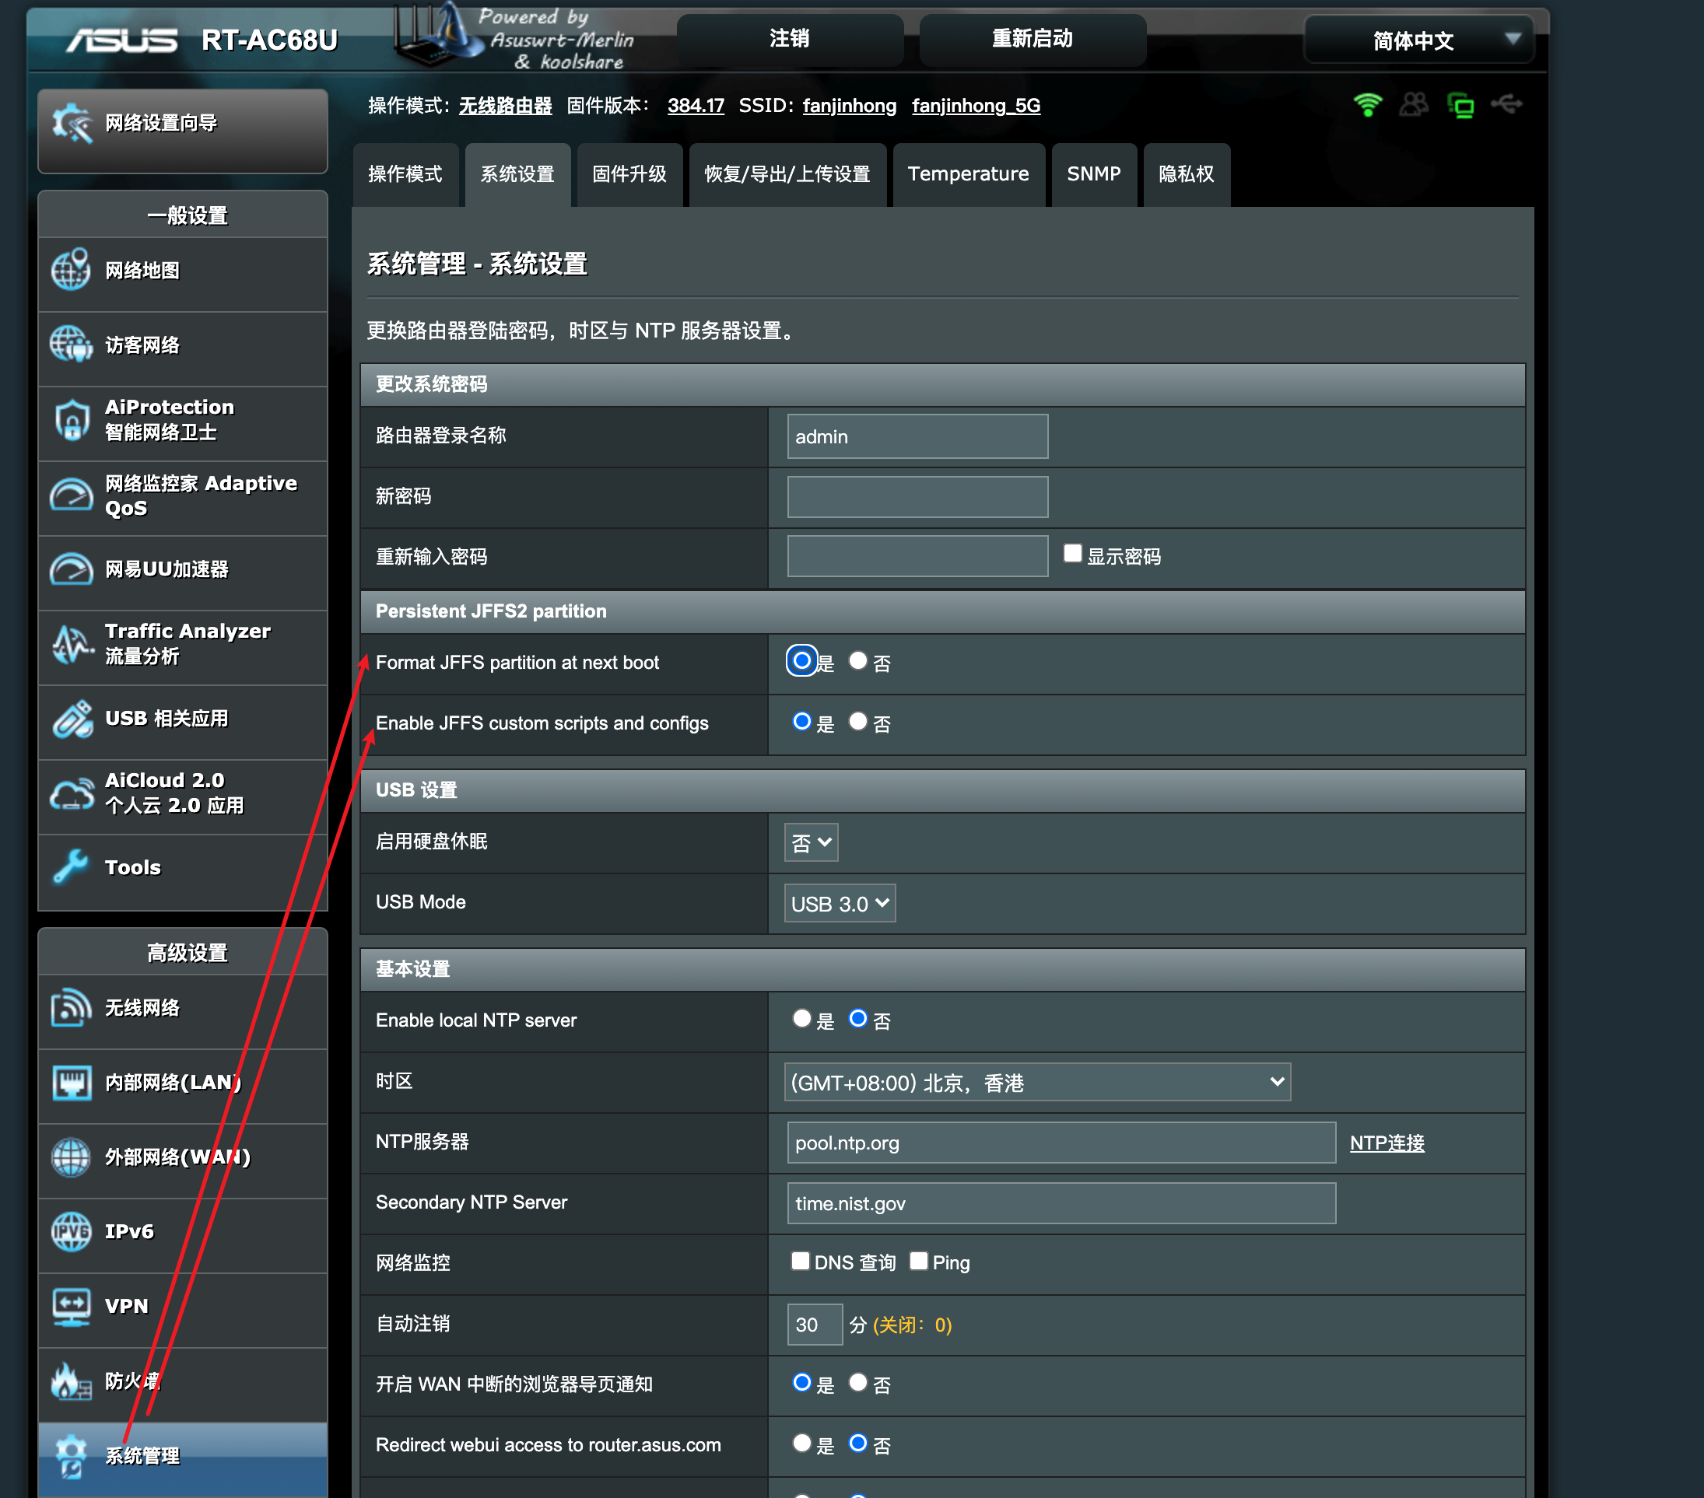1704x1498 pixels.
Task: Click the Guest Network icon
Action: pyautogui.click(x=72, y=344)
